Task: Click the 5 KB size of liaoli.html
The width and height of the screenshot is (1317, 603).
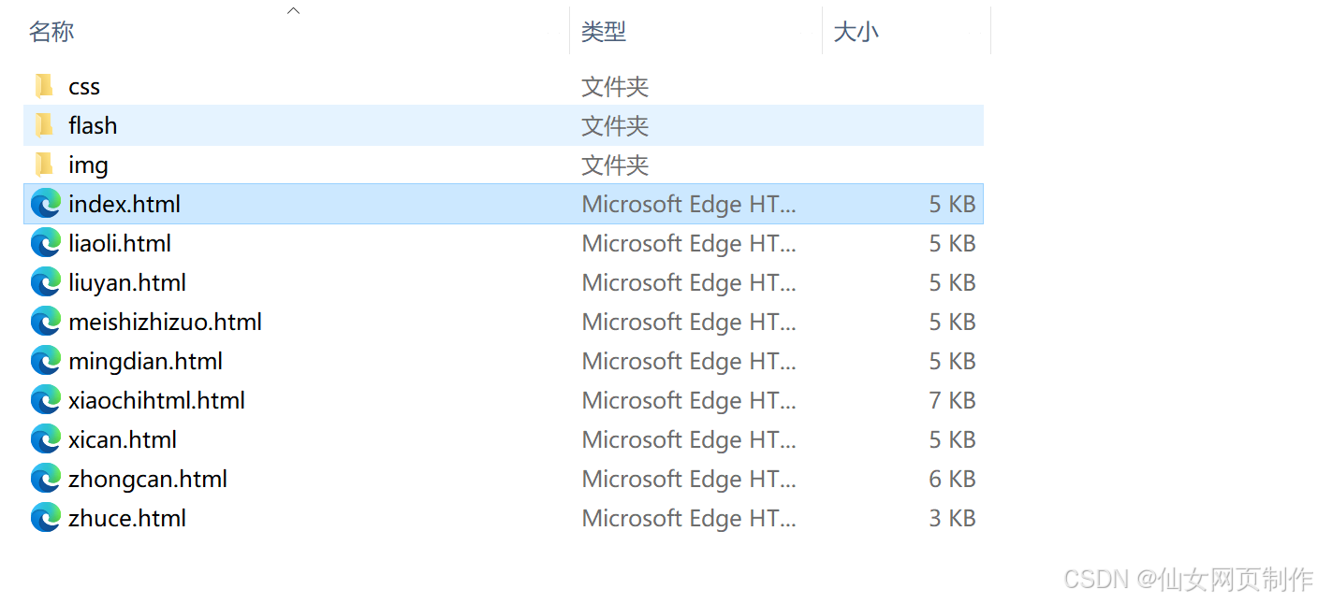Action: (x=952, y=243)
